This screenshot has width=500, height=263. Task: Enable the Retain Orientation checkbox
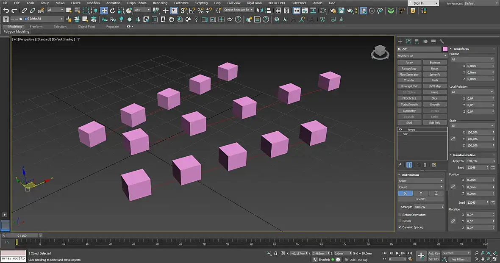(x=400, y=215)
